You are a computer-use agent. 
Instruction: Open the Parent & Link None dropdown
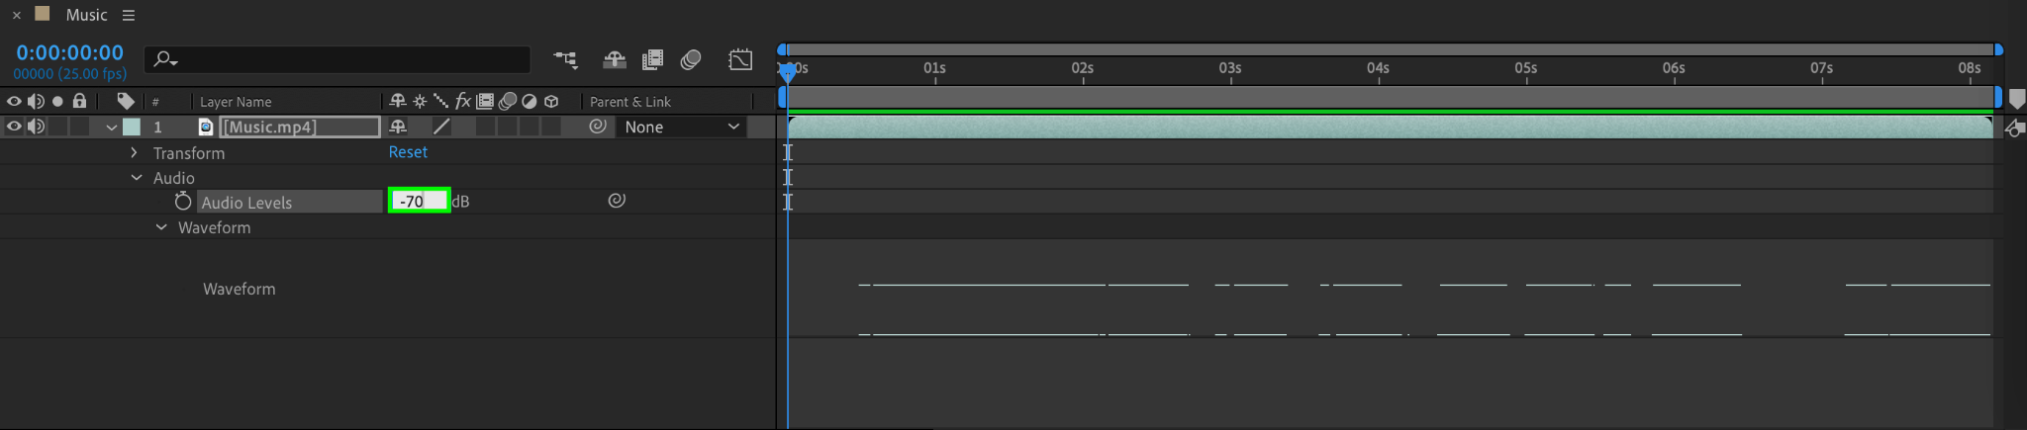click(681, 127)
